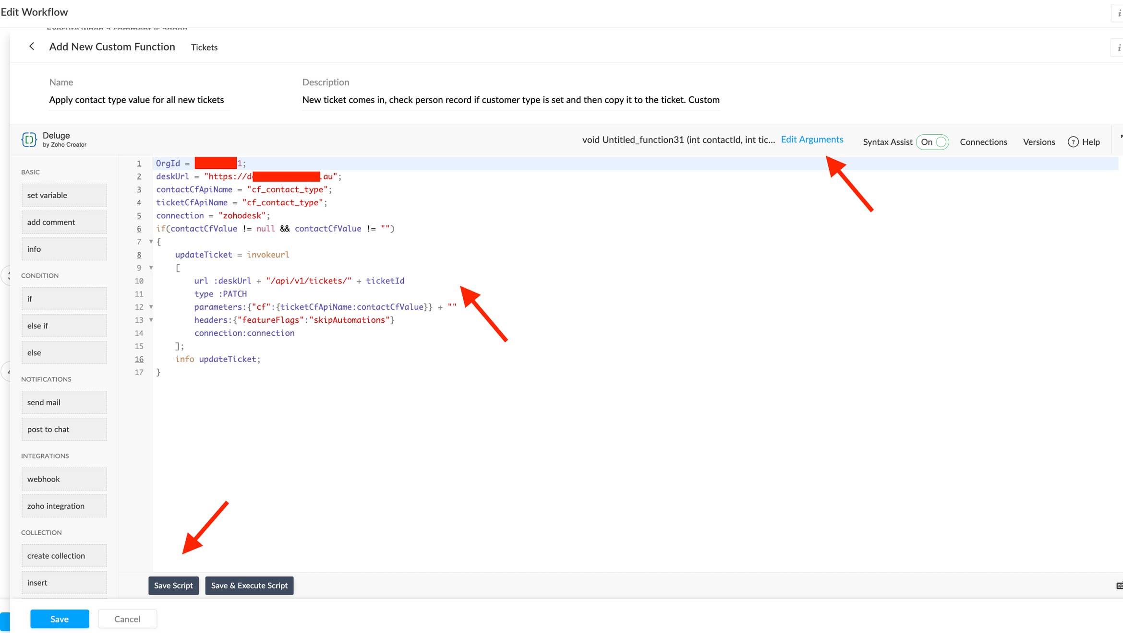Fold the headers fold arrow at line 13
Viewport: 1123px width, 633px height.
click(151, 320)
